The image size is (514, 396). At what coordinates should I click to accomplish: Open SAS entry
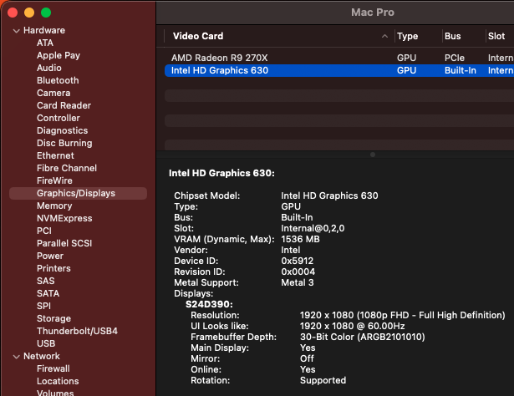[46, 281]
